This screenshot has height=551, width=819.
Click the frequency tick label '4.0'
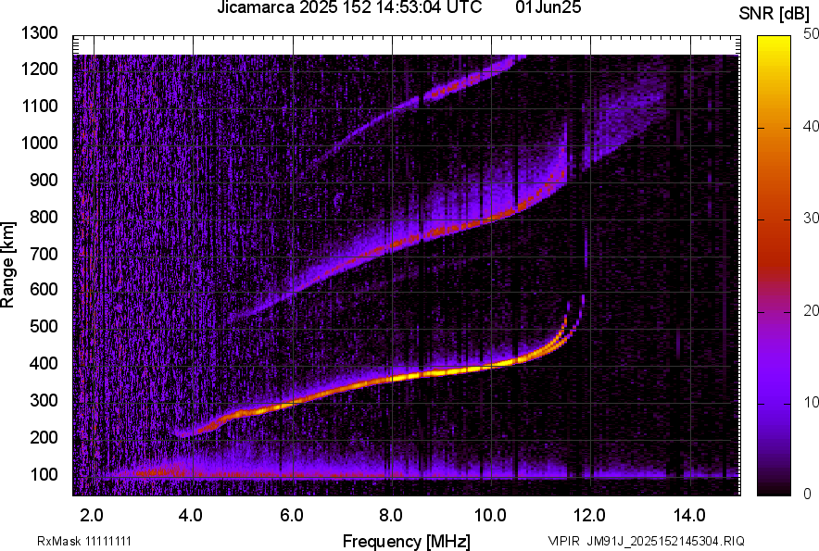pyautogui.click(x=190, y=516)
